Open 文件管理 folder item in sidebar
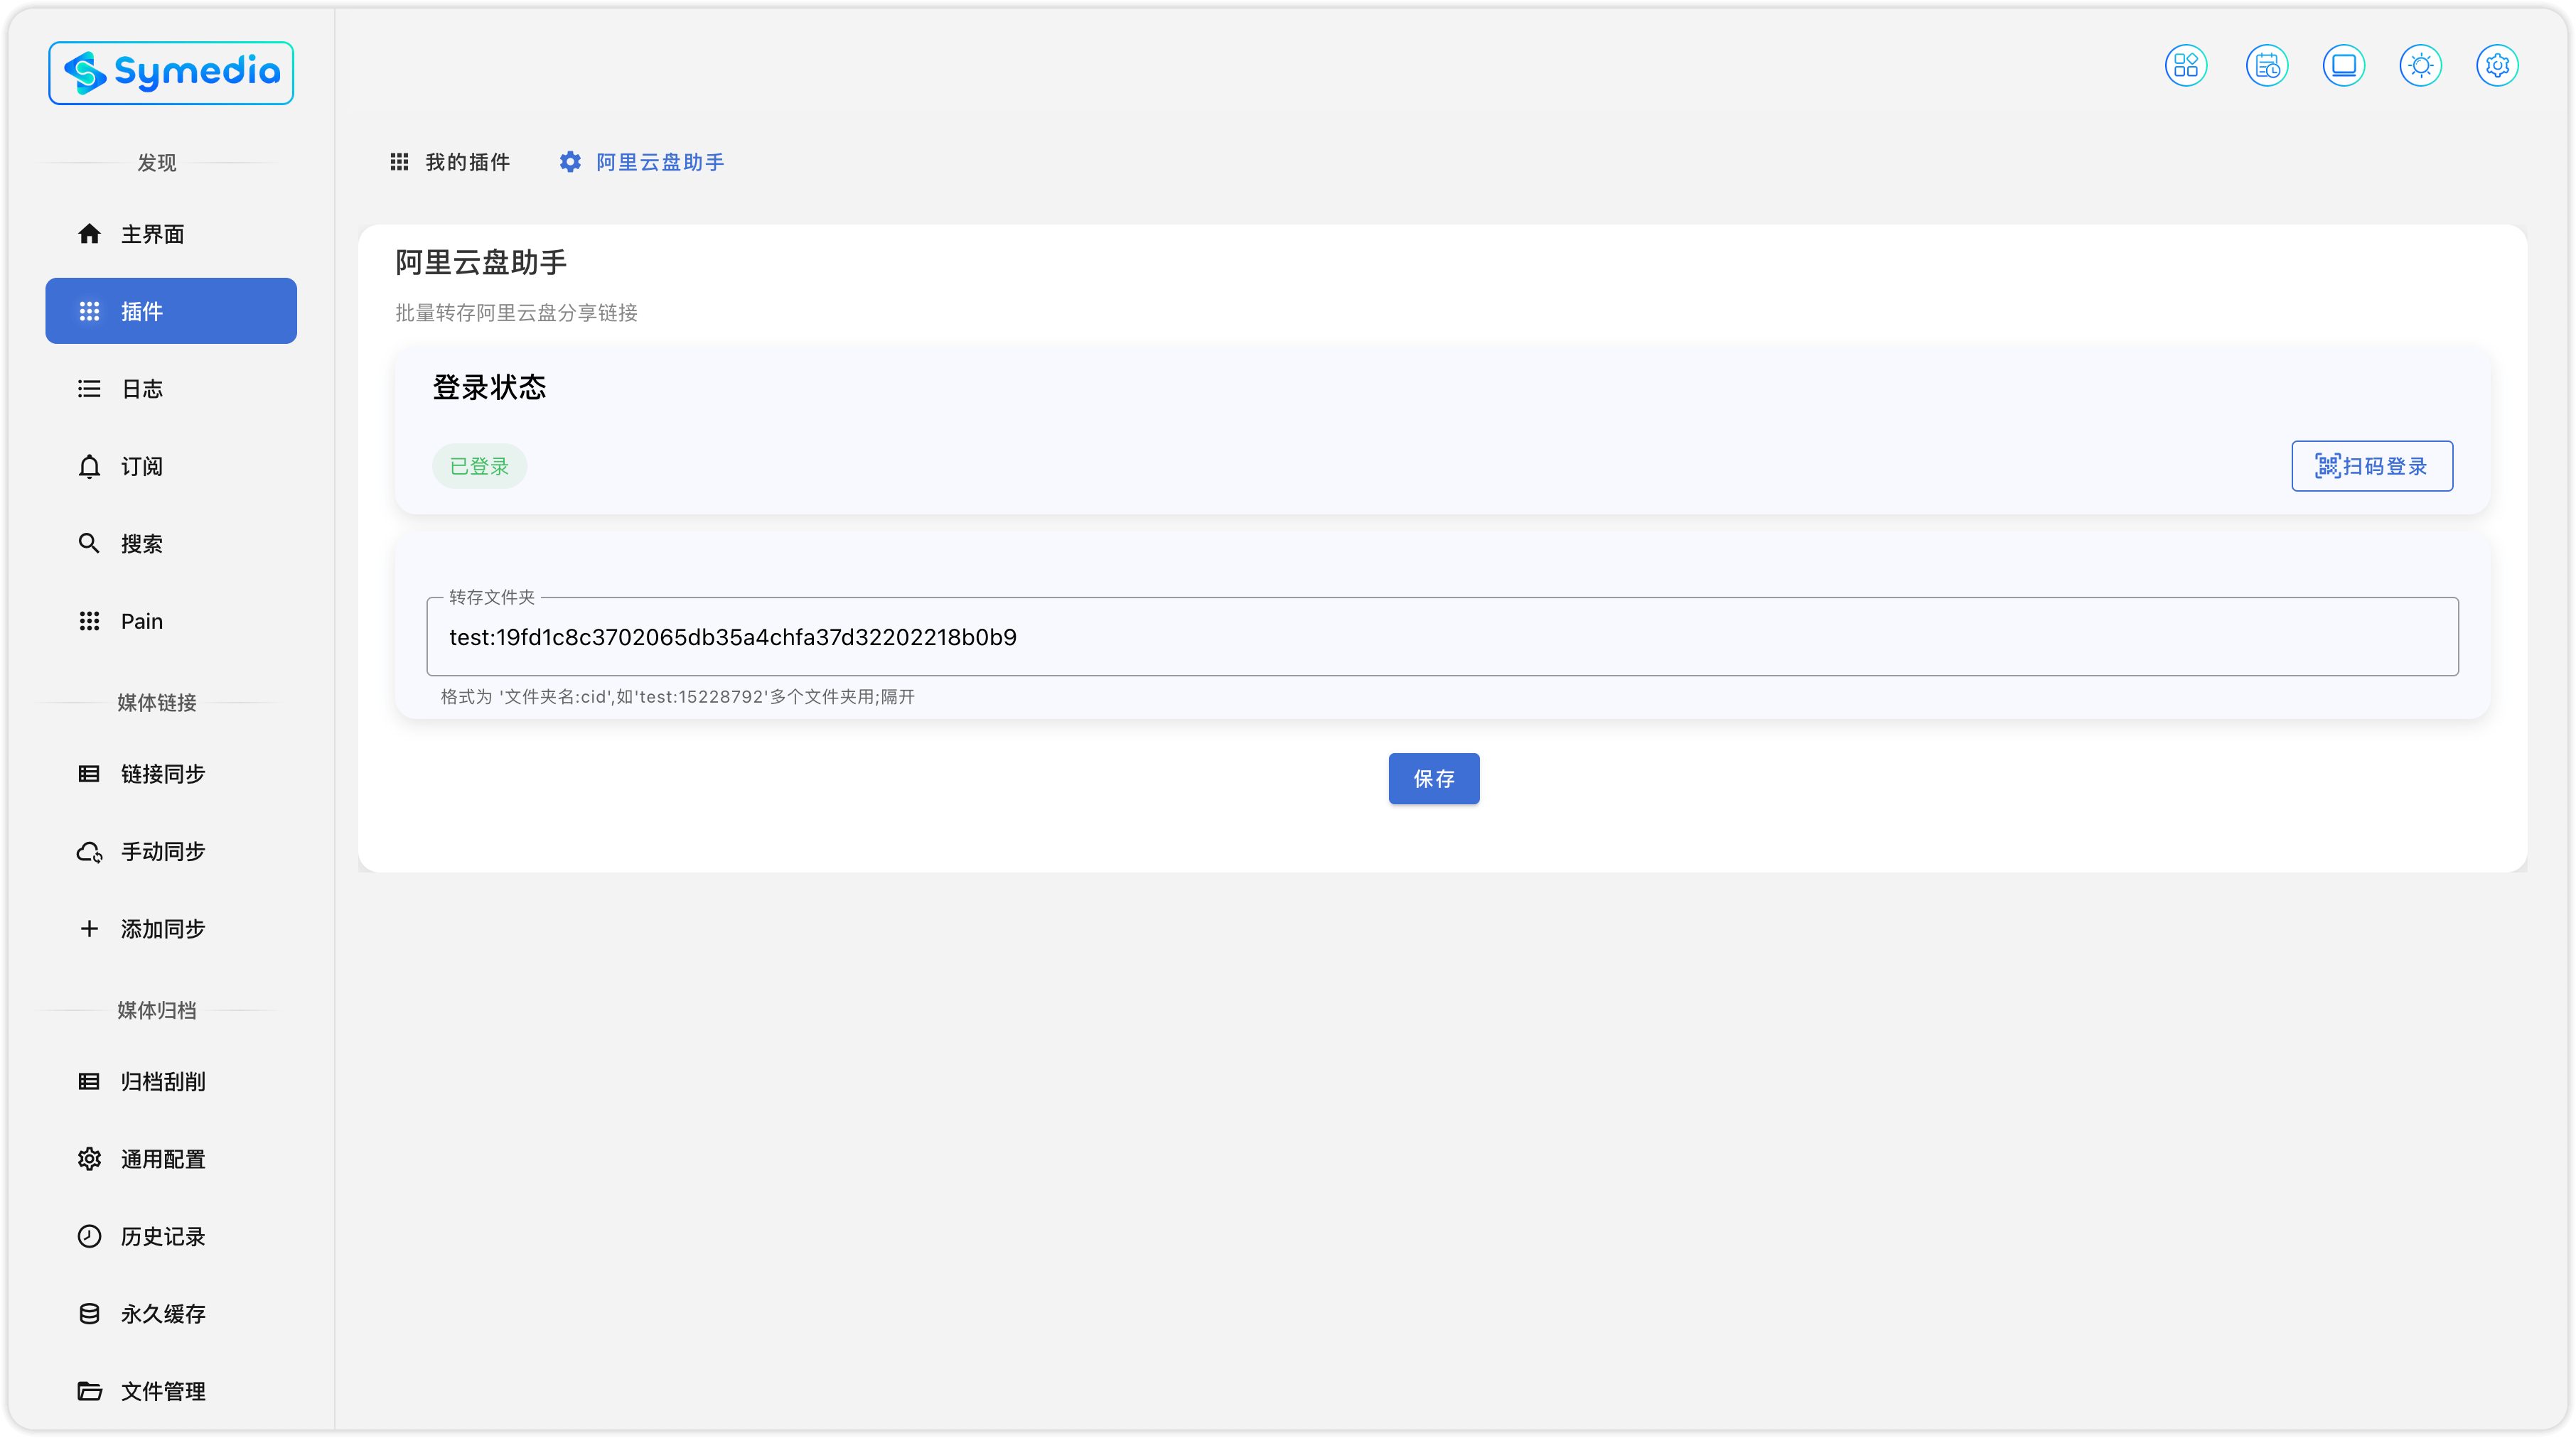 (162, 1391)
